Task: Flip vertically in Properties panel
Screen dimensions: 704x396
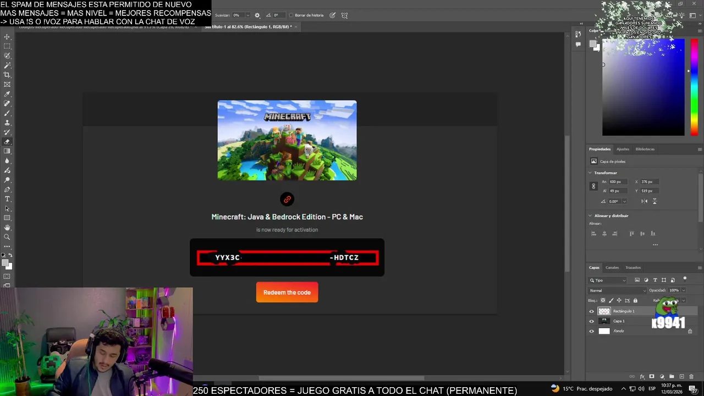Action: pyautogui.click(x=654, y=201)
